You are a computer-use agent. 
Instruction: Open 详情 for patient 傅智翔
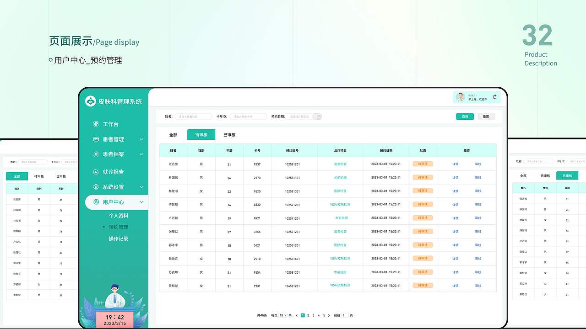click(x=456, y=205)
